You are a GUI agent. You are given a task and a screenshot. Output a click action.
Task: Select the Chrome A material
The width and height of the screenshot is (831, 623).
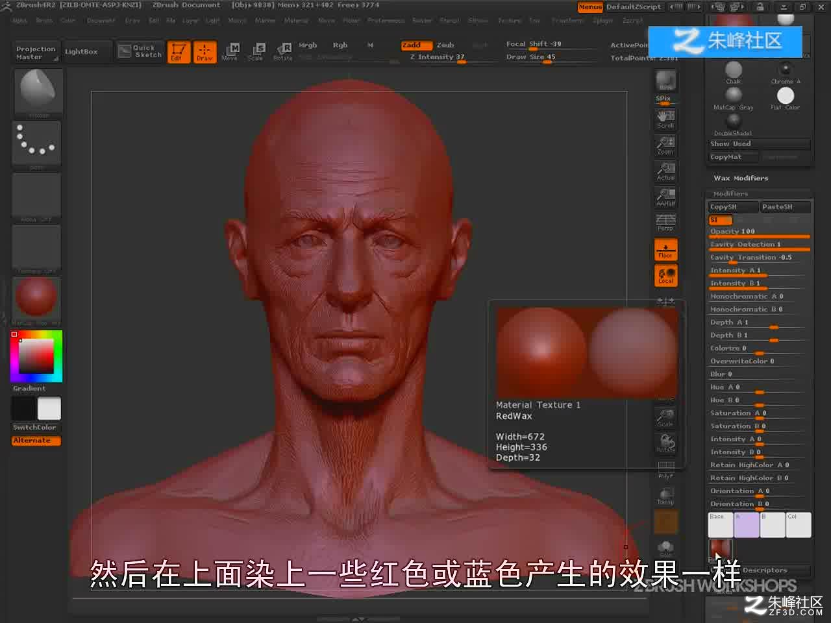click(x=786, y=72)
